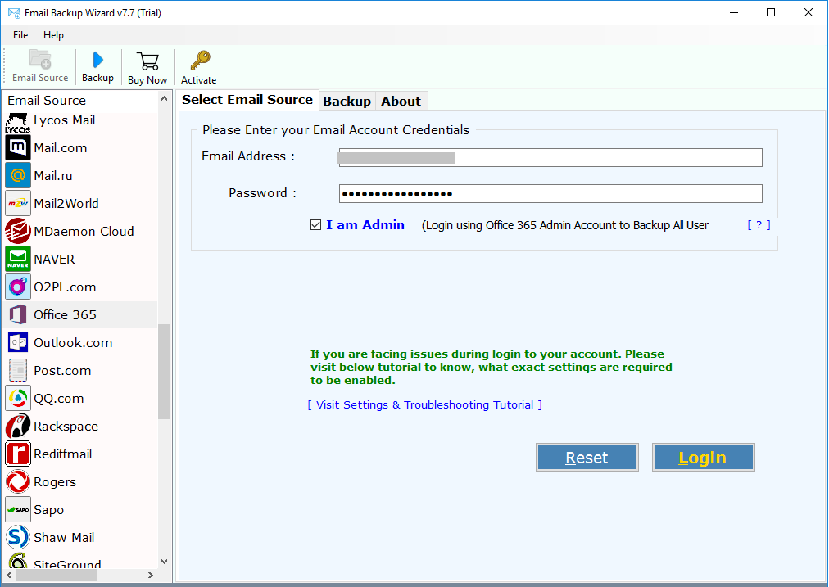This screenshot has width=829, height=587.
Task: Switch to Select Email Source tab
Action: pos(247,100)
